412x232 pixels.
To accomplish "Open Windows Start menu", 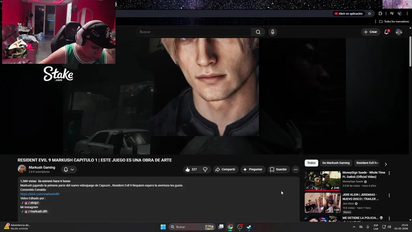I will 163,227.
